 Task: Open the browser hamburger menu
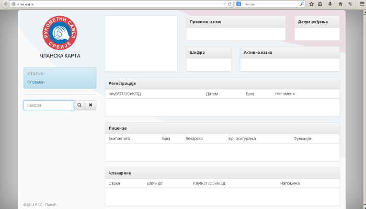point(361,4)
